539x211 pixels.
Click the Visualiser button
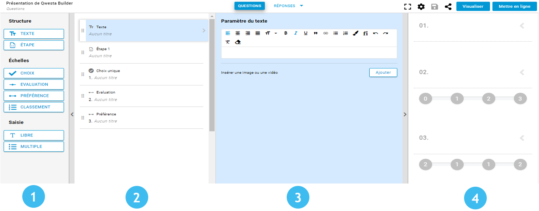click(x=473, y=6)
